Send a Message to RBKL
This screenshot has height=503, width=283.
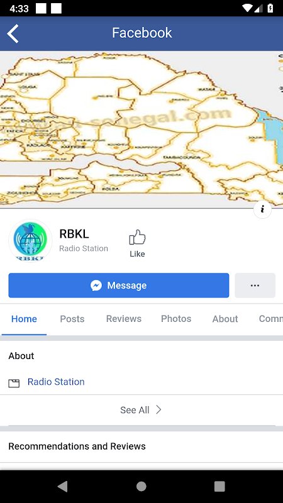(119, 285)
